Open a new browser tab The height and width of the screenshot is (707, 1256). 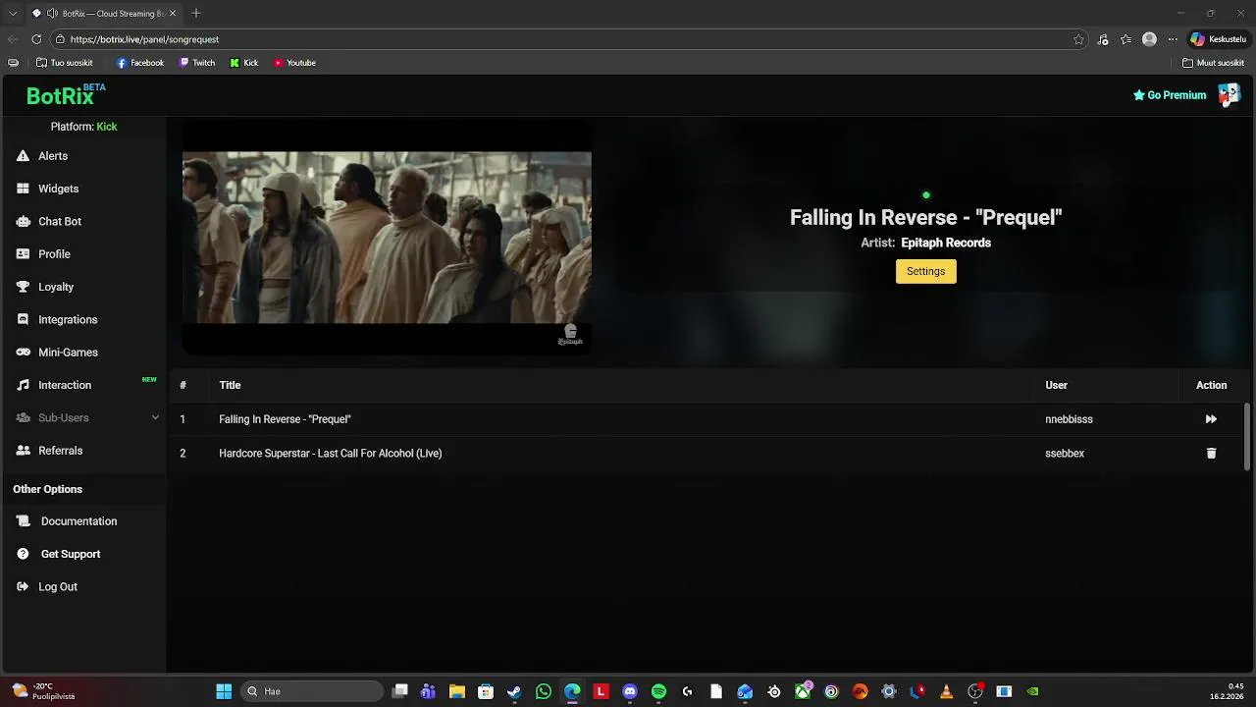click(196, 13)
